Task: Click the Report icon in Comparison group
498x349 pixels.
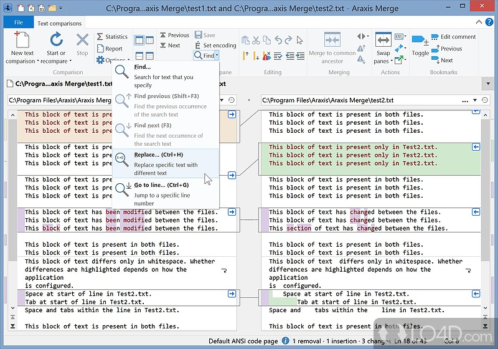Action: click(x=100, y=49)
